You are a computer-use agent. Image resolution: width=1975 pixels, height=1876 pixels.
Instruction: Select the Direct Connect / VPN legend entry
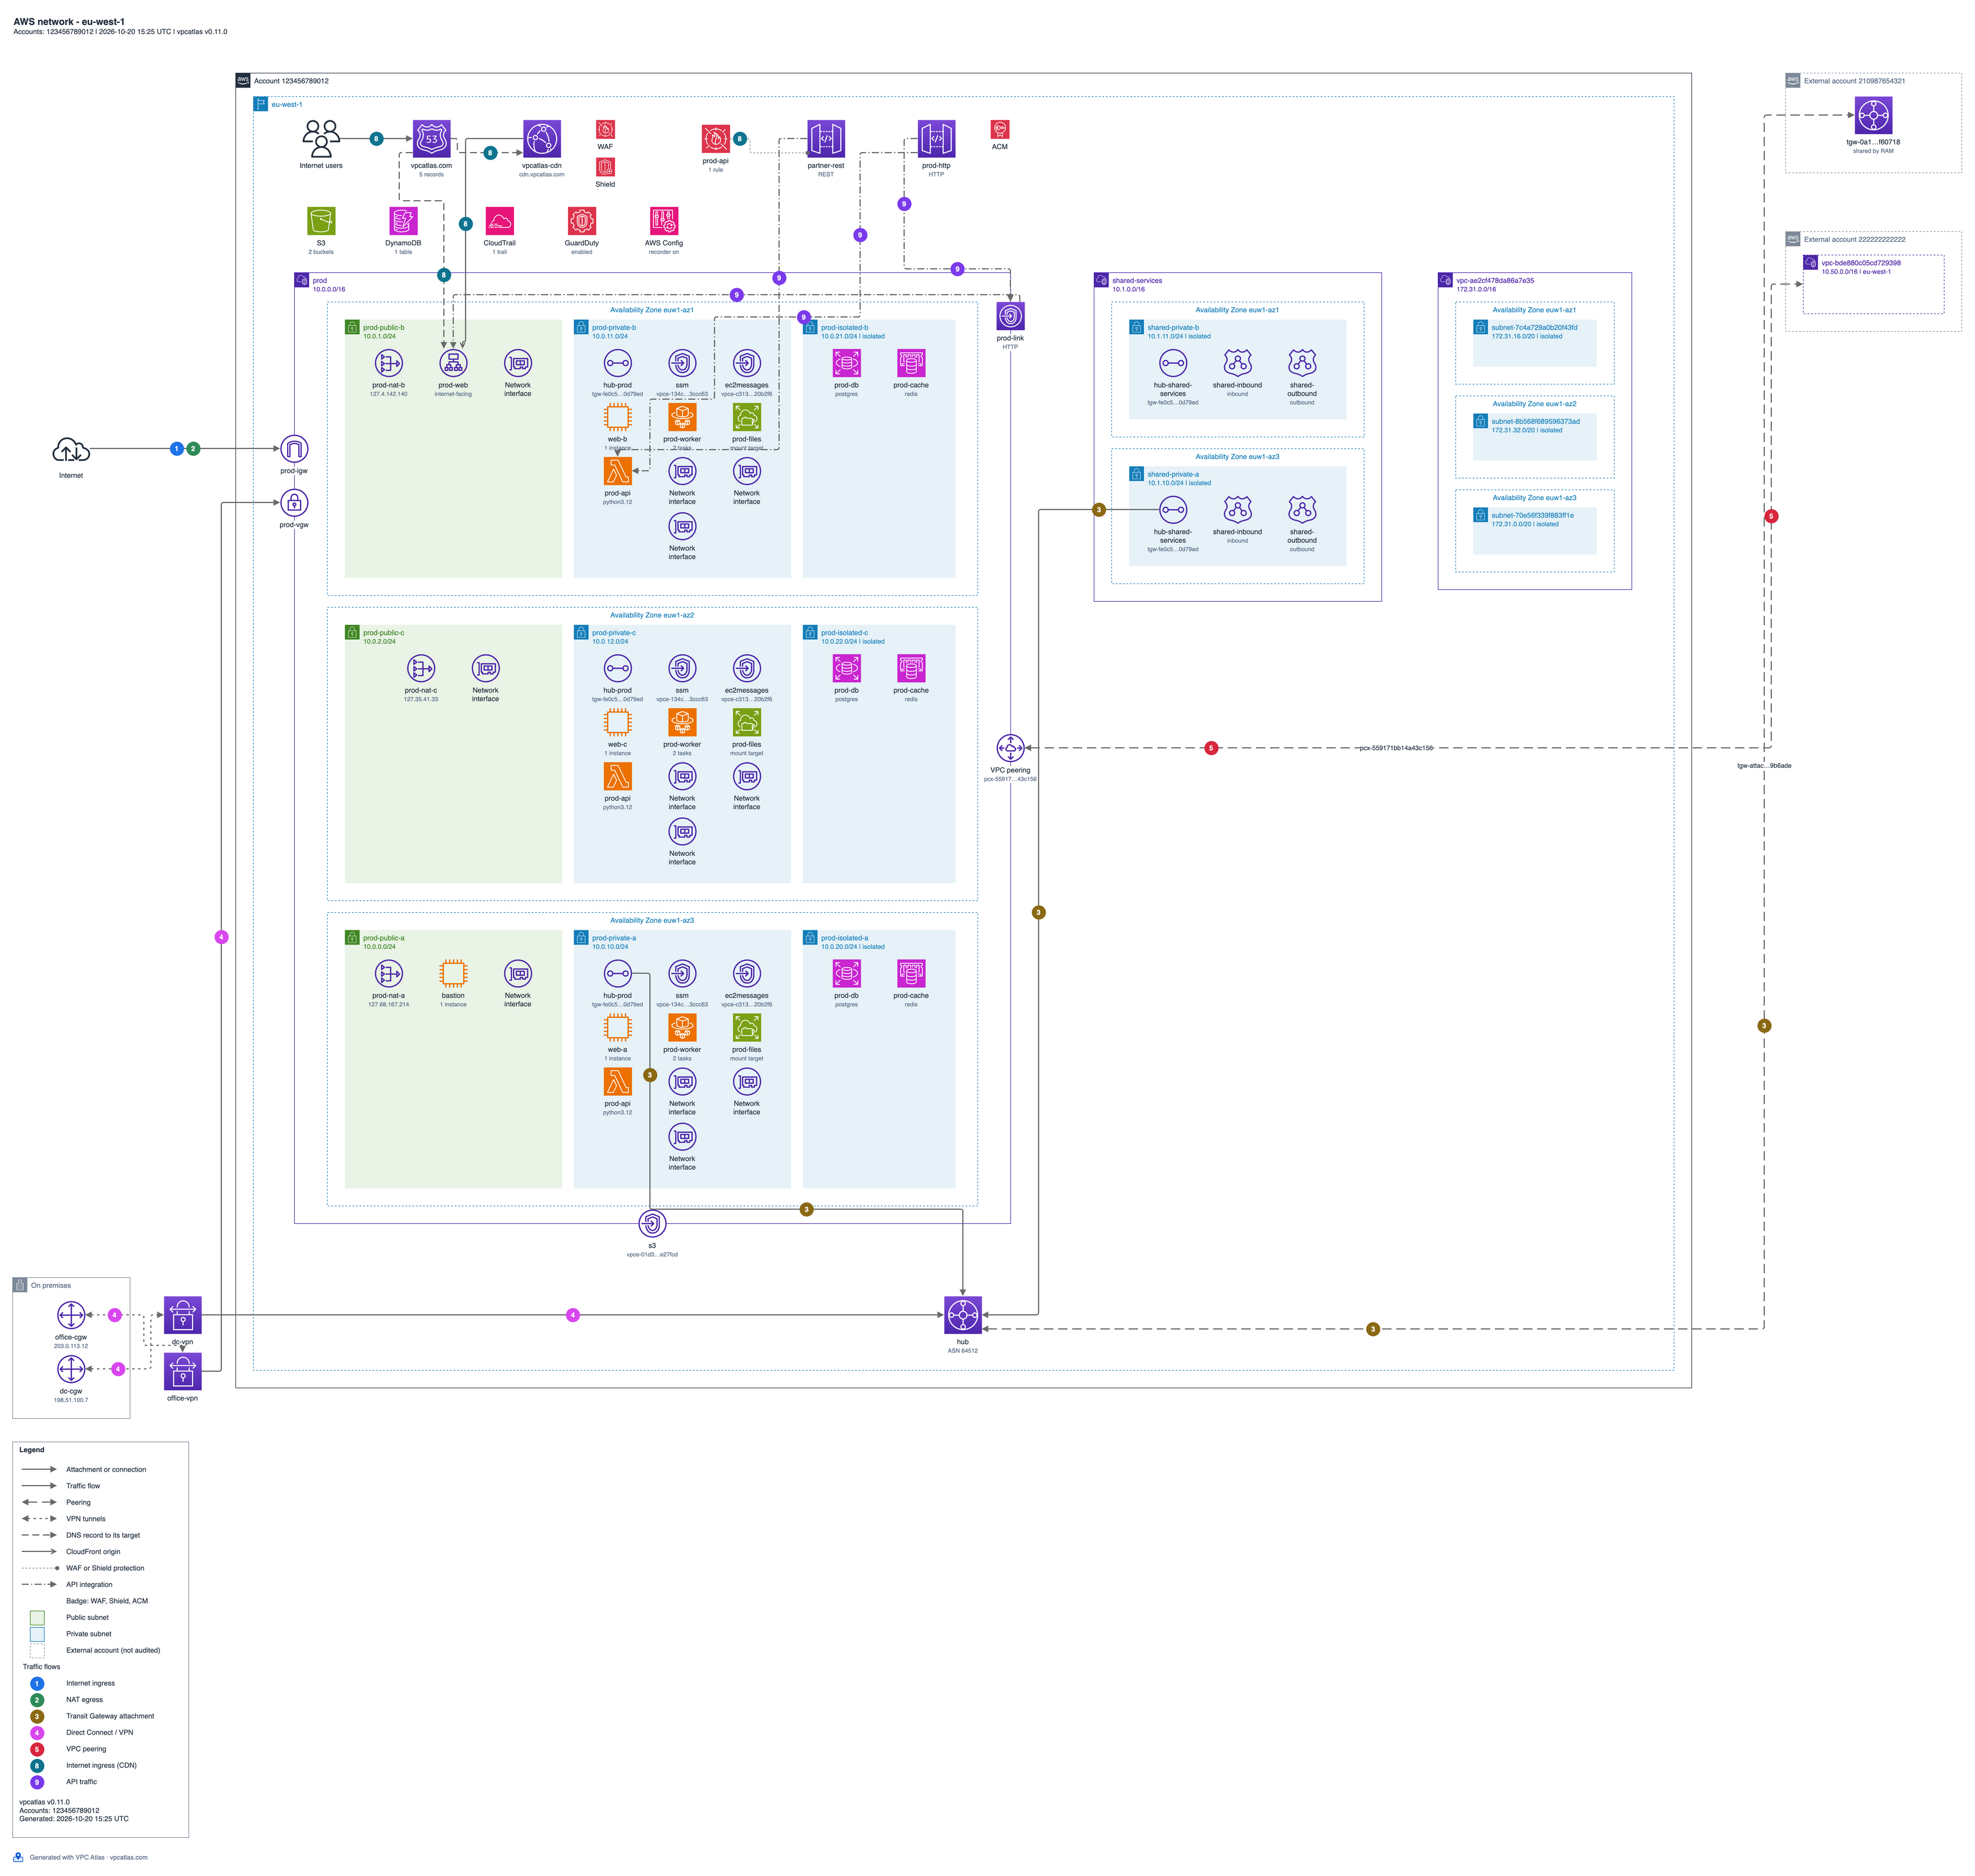[x=99, y=1733]
